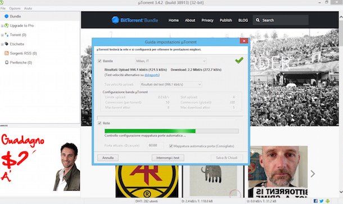Click the Porta attuale port field
The height and width of the screenshot is (204, 343).
155,146
